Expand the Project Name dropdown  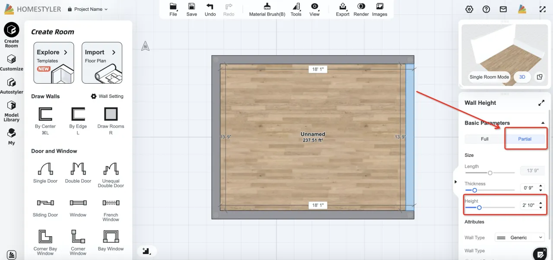88,9
